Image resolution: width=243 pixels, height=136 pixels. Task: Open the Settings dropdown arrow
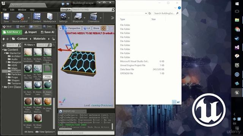pyautogui.click(x=69, y=18)
